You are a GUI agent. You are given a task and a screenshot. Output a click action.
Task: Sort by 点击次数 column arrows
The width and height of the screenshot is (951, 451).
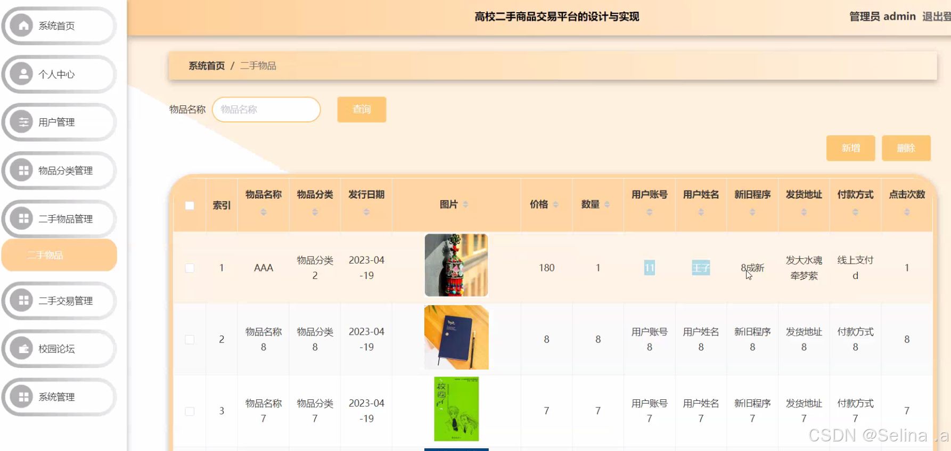(x=907, y=212)
